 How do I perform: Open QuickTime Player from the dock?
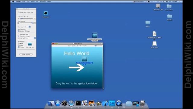coord(119,103)
